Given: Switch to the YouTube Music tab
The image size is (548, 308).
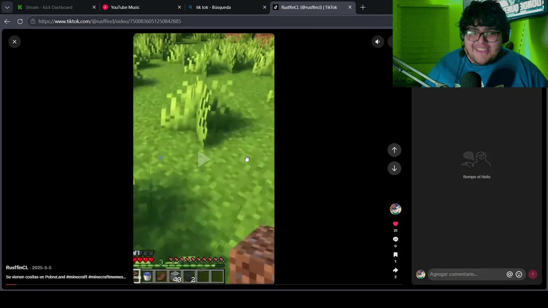Looking at the screenshot, I should [x=143, y=7].
